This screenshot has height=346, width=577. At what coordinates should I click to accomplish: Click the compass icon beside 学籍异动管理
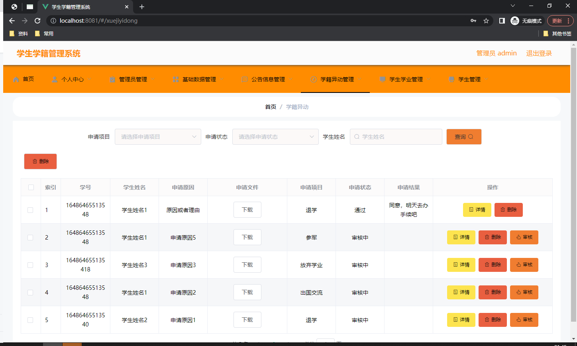point(314,79)
